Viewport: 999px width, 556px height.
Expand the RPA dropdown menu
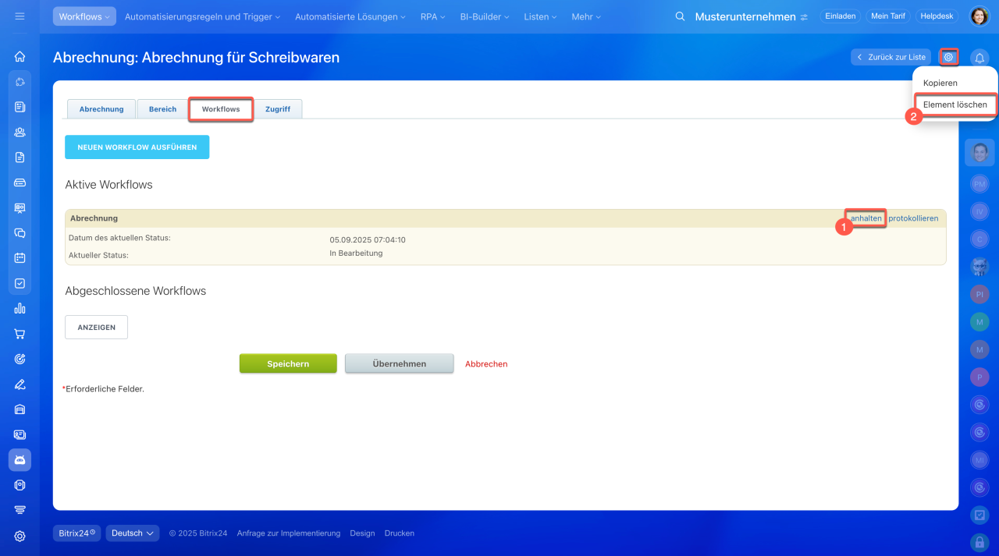(432, 16)
